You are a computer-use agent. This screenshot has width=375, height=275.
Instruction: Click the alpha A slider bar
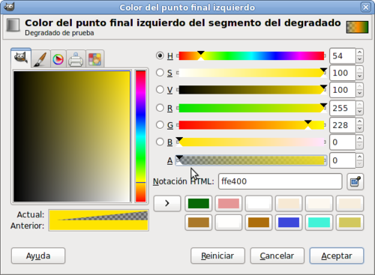pos(251,160)
